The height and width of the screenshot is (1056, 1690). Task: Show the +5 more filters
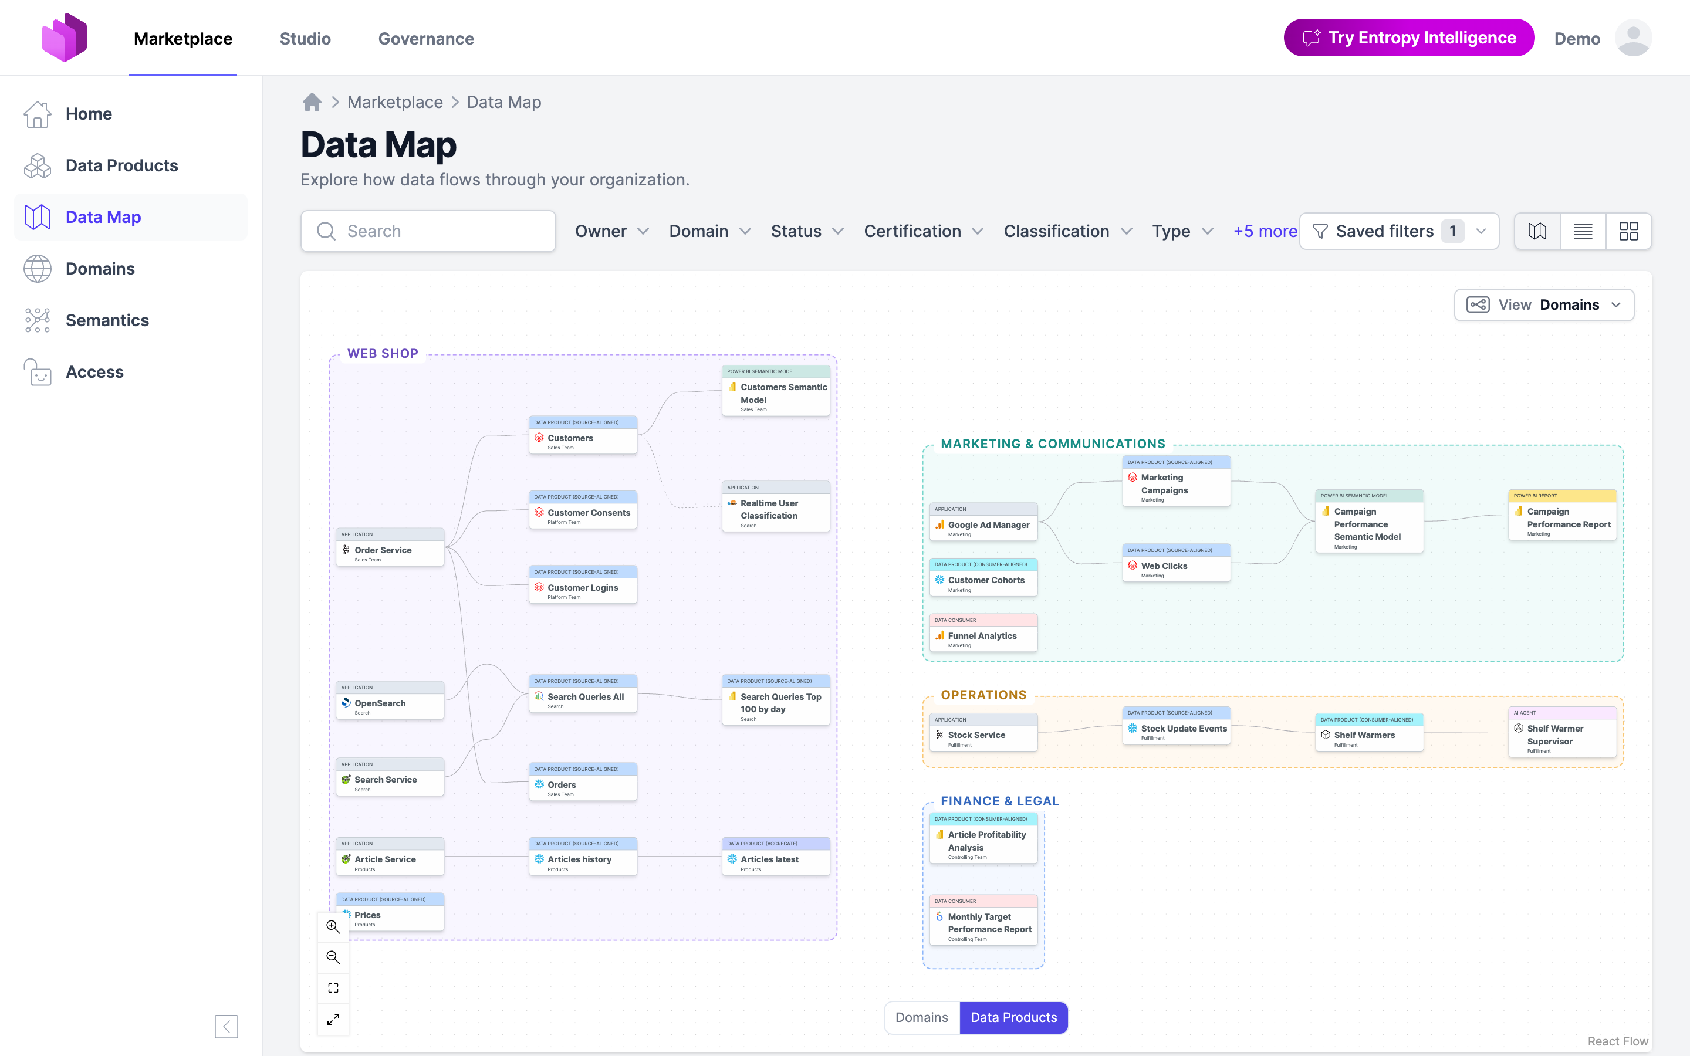(1265, 231)
